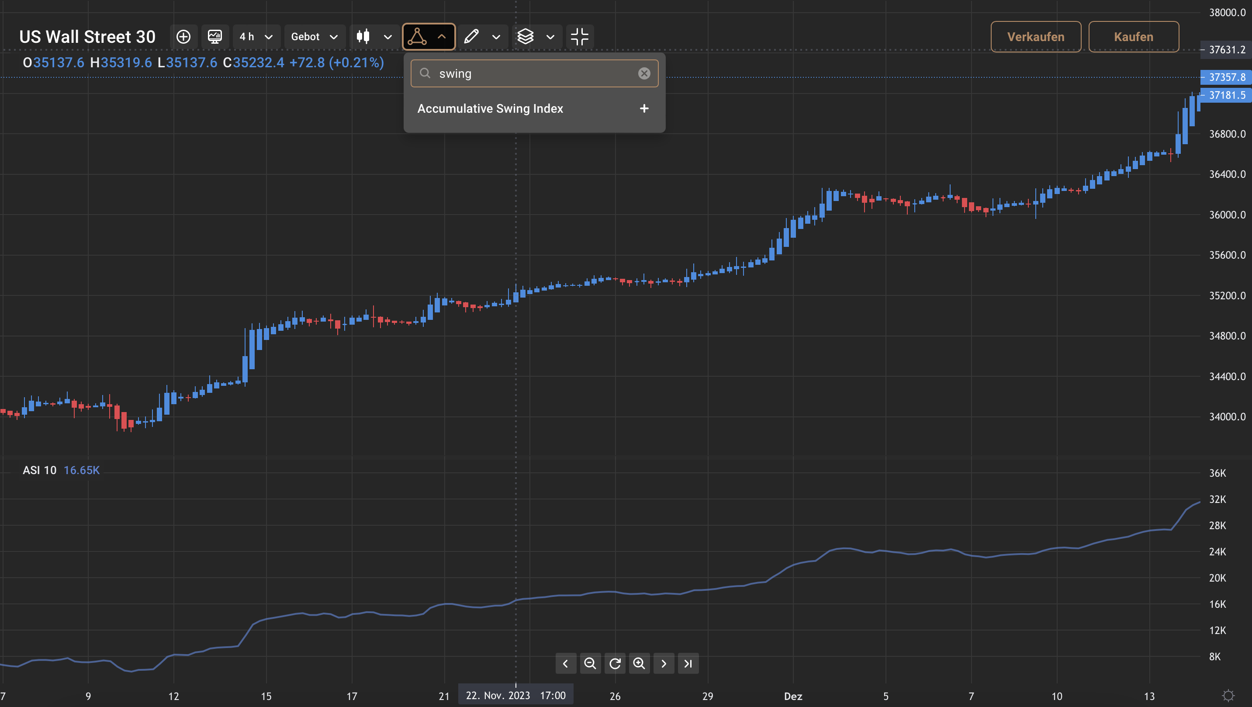Click the indicators triangle icon

[x=417, y=36]
